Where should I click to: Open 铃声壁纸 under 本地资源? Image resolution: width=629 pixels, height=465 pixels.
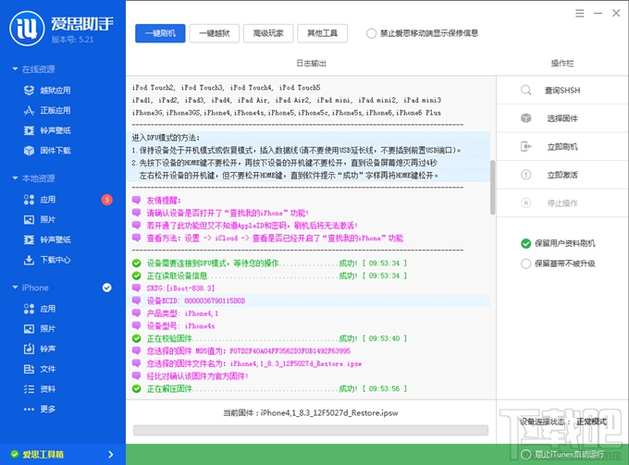pos(47,239)
